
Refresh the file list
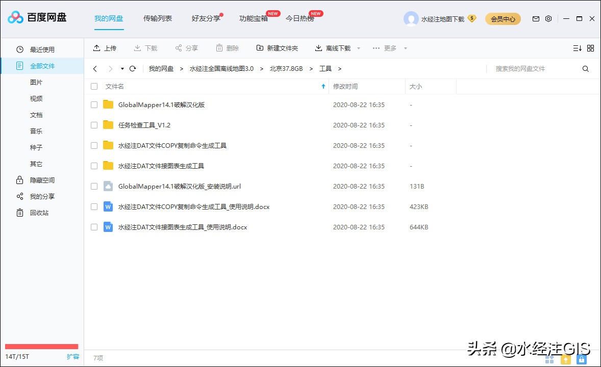[x=133, y=69]
